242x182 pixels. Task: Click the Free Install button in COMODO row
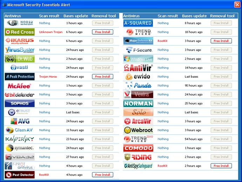(221, 148)
